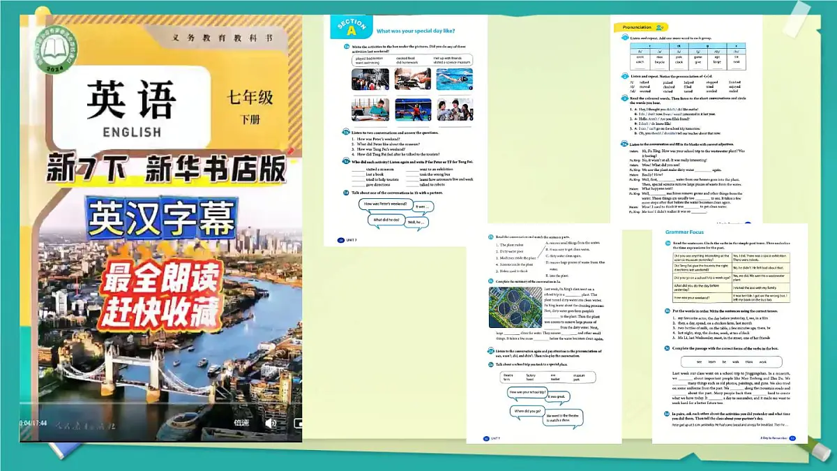Click the yellow Pronunciation label
Image resolution: width=837 pixels, height=471 pixels.
[642, 27]
